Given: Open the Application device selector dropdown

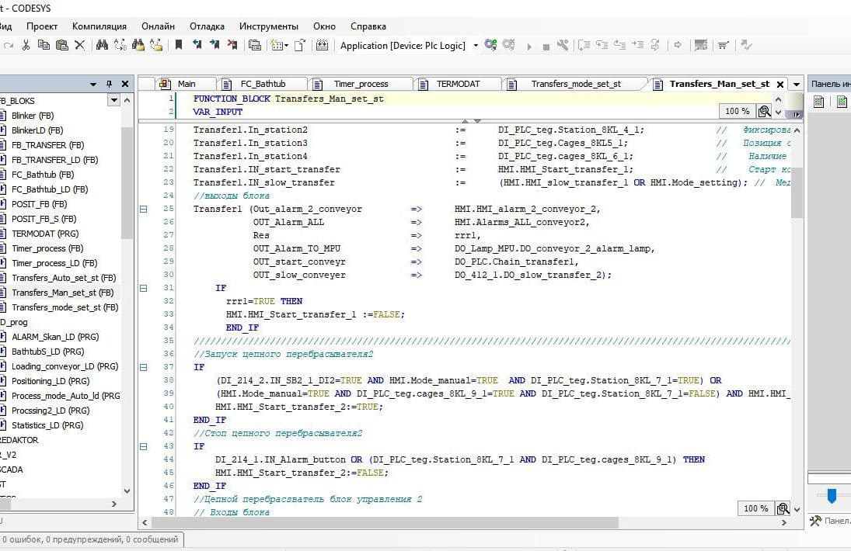Looking at the screenshot, I should 476,46.
